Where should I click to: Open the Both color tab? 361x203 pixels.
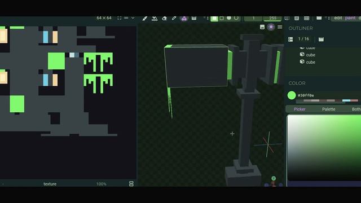click(x=356, y=109)
